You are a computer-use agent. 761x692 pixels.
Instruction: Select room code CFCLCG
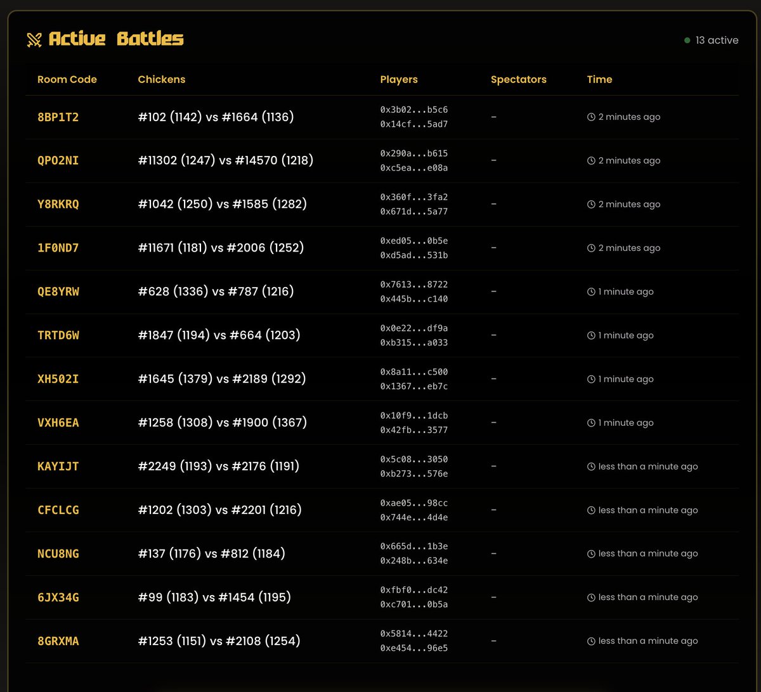click(x=58, y=511)
